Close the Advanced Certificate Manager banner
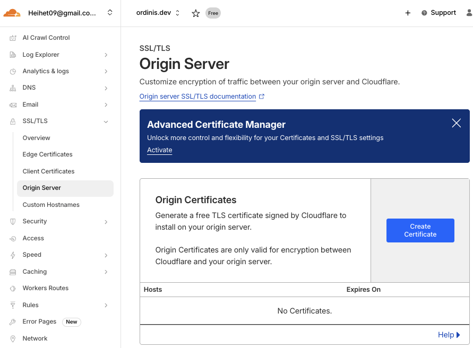This screenshot has width=473, height=348. (456, 123)
